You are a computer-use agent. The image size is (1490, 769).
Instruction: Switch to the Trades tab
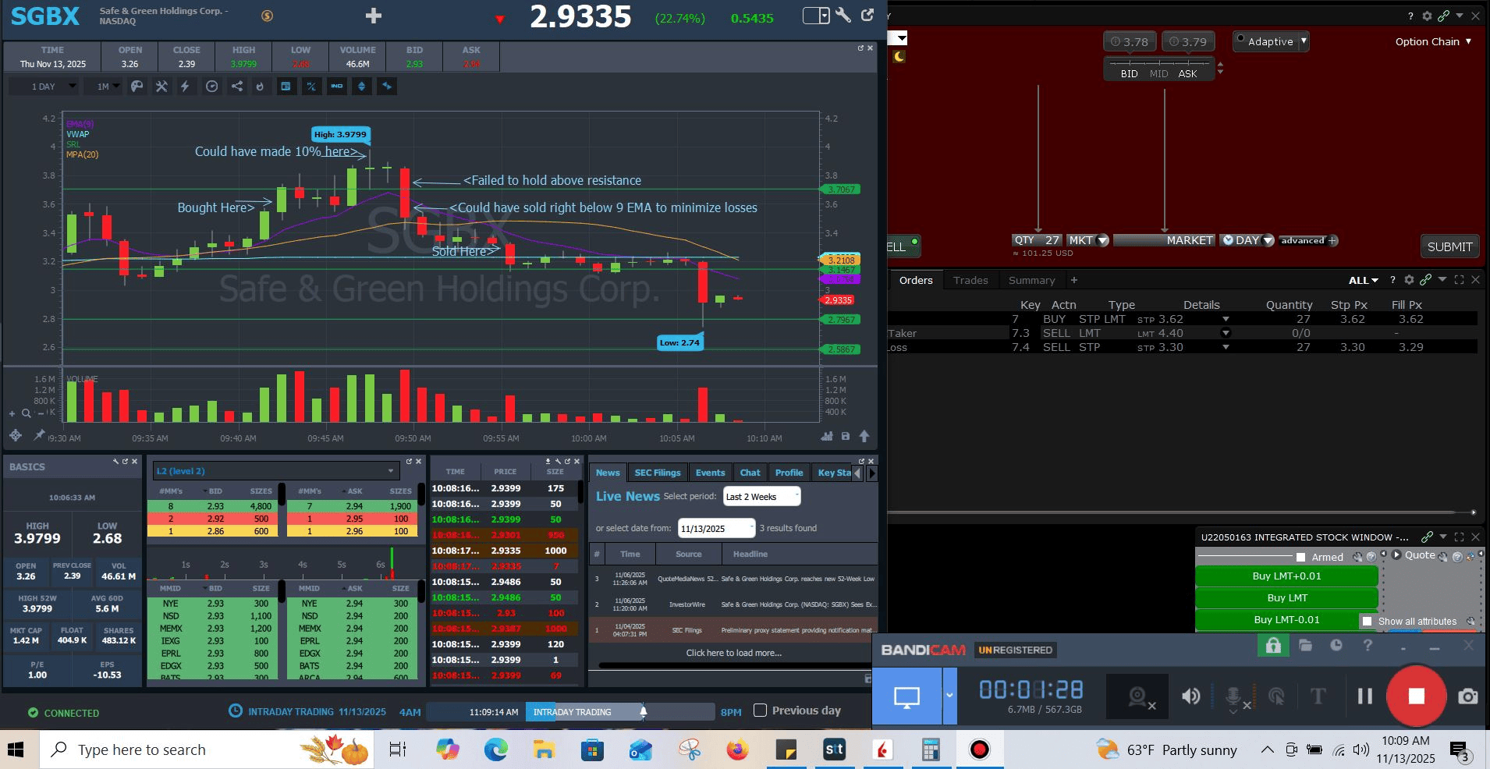click(x=970, y=280)
